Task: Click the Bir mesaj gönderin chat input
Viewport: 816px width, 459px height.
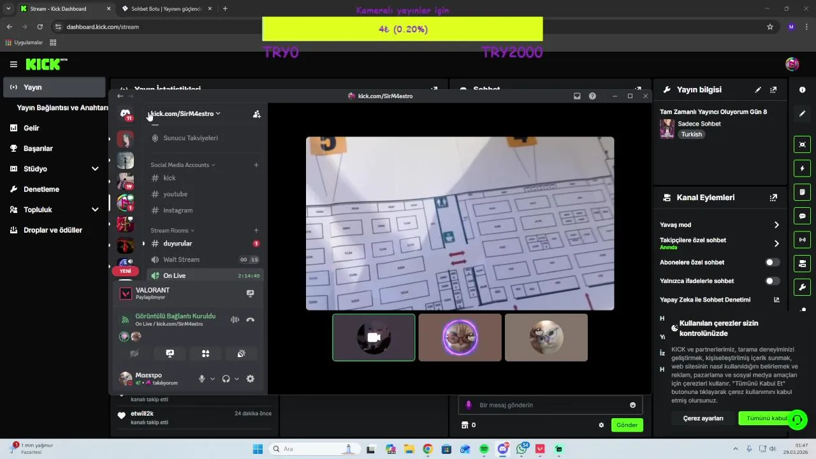Action: (550, 405)
